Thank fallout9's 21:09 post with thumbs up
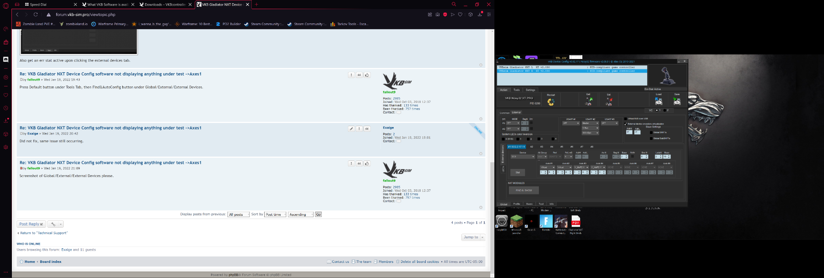The width and height of the screenshot is (824, 278). 367,164
